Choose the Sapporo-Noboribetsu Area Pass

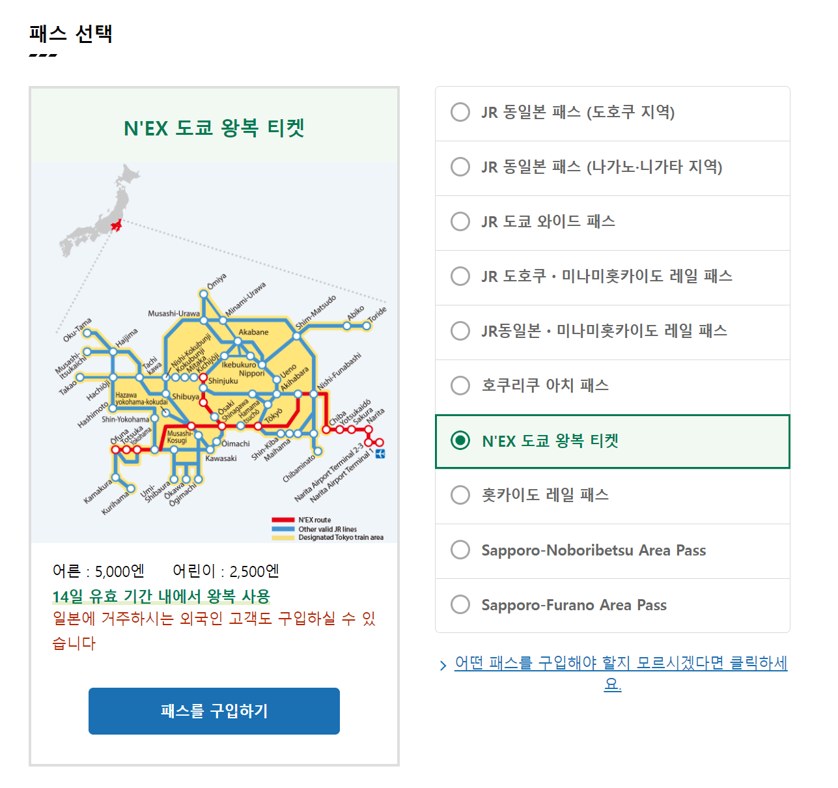(460, 550)
